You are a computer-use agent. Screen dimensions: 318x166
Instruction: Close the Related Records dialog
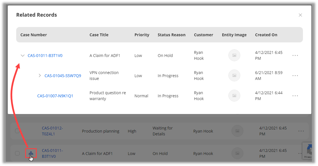pyautogui.click(x=300, y=15)
